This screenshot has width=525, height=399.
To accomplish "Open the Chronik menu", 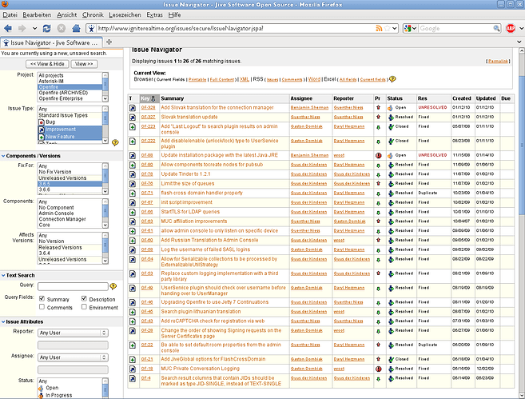I will coord(93,15).
